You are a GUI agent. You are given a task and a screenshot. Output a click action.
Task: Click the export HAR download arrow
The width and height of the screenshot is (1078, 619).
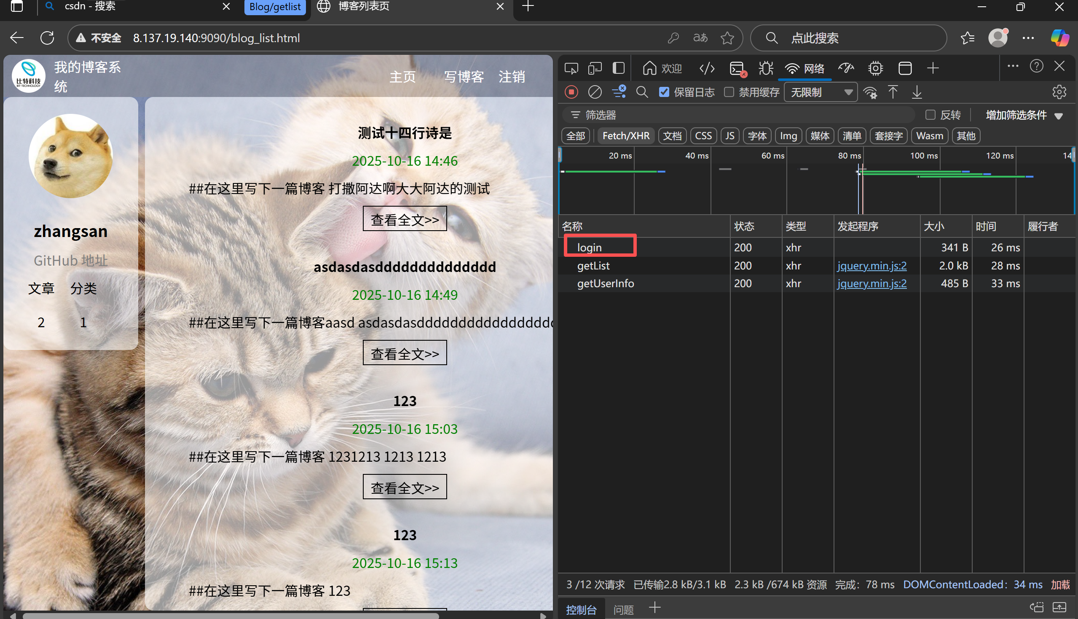[917, 92]
